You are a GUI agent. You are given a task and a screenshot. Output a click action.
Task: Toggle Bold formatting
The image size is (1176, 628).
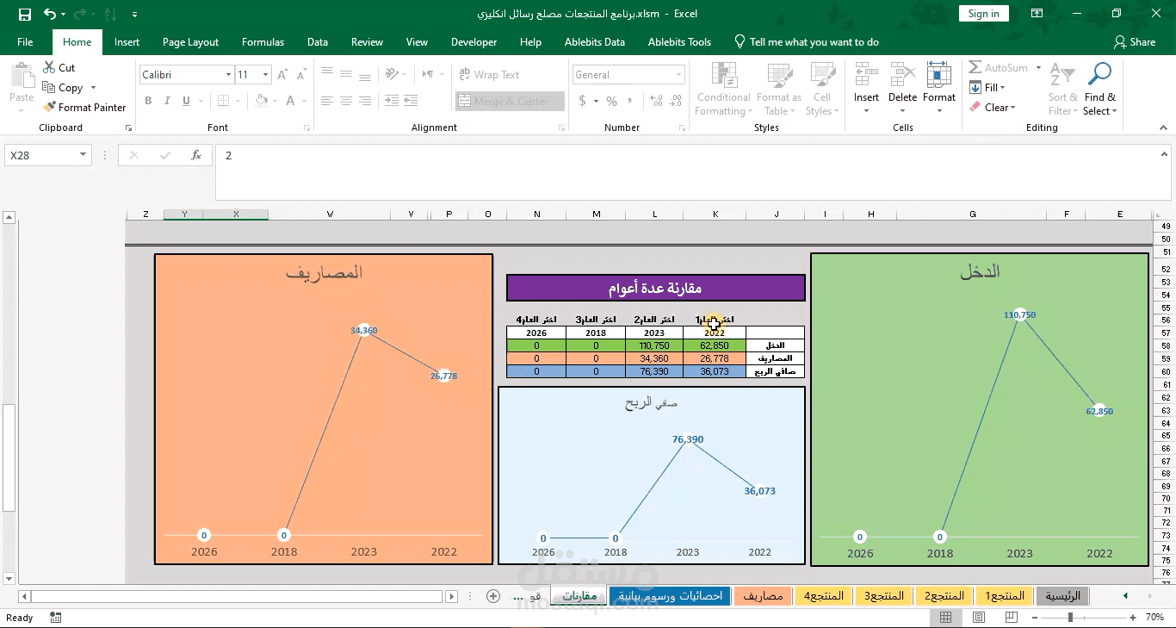pyautogui.click(x=148, y=101)
